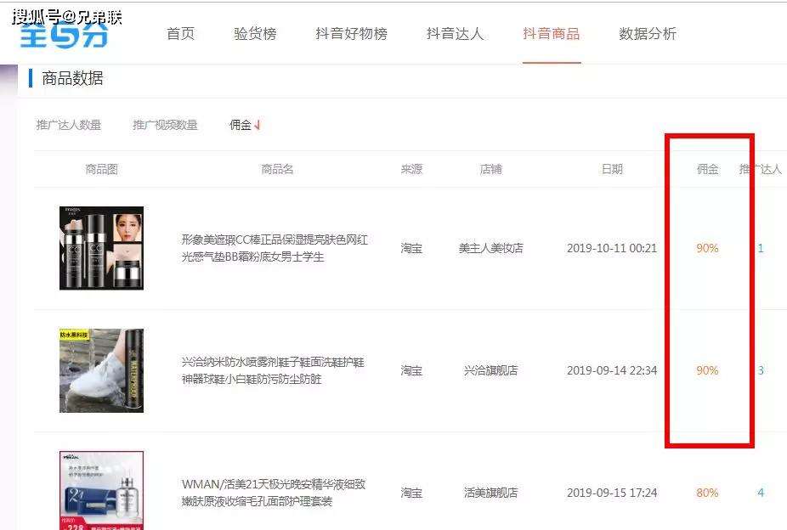Open the WMAN essence product thumbnail
The image size is (787, 530).
pyautogui.click(x=101, y=490)
